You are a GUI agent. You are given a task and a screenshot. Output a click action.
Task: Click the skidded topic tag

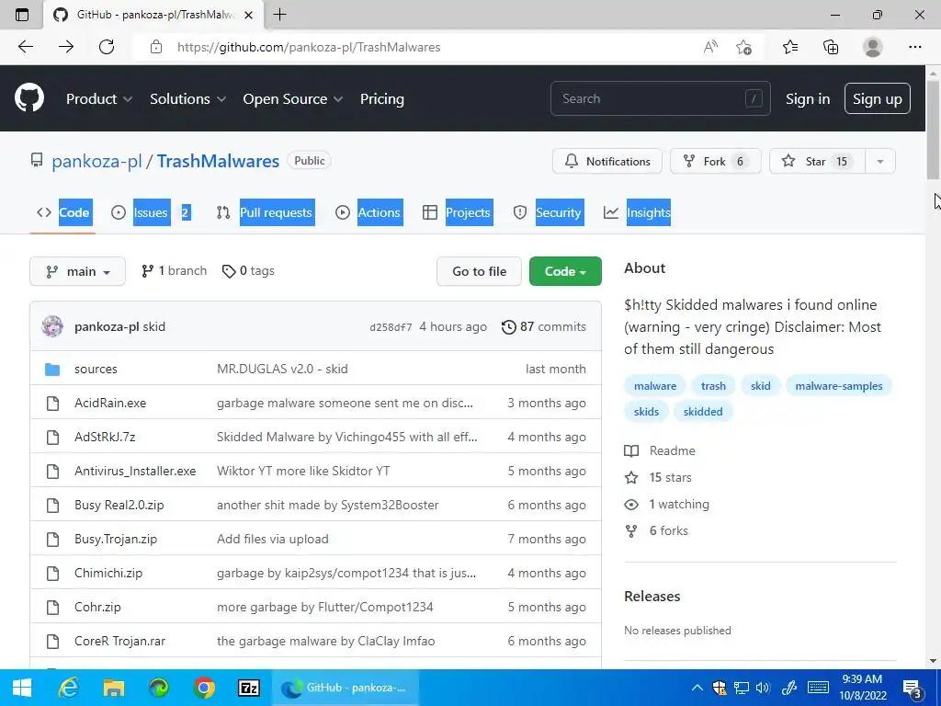click(x=702, y=412)
